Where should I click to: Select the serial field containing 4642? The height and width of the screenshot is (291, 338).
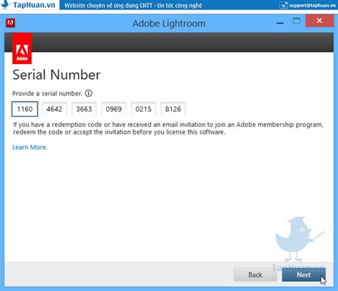click(x=54, y=109)
